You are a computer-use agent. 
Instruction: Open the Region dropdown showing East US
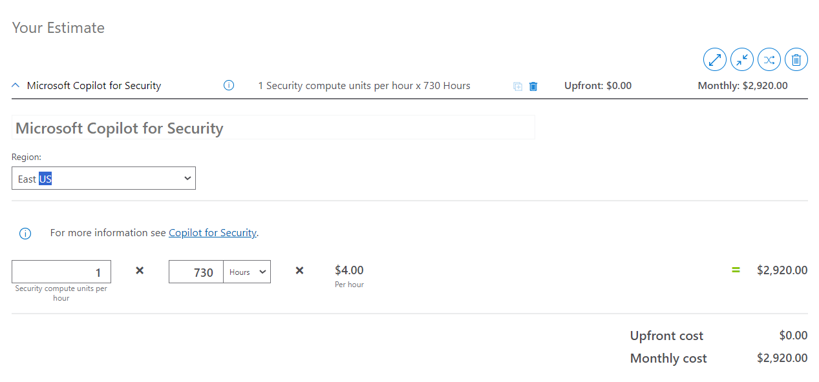pyautogui.click(x=103, y=179)
